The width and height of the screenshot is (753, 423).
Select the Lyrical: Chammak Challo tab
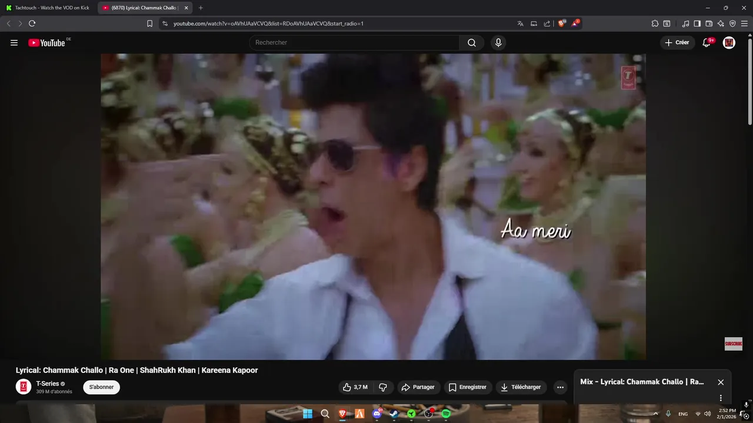[144, 8]
